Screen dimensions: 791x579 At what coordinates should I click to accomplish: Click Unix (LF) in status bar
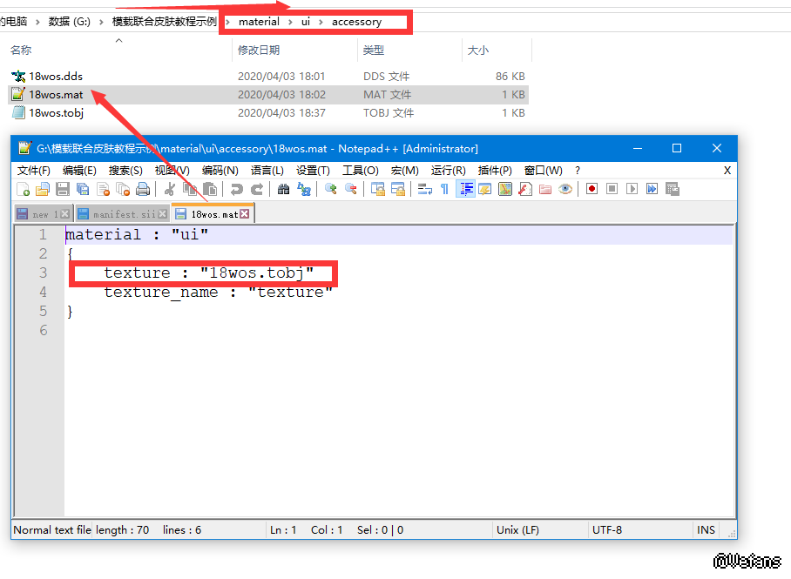click(517, 530)
